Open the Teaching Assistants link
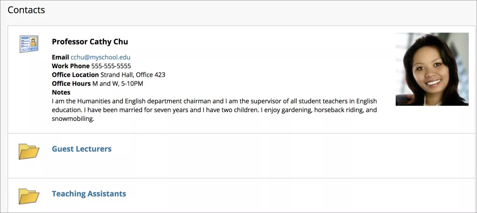 tap(89, 194)
